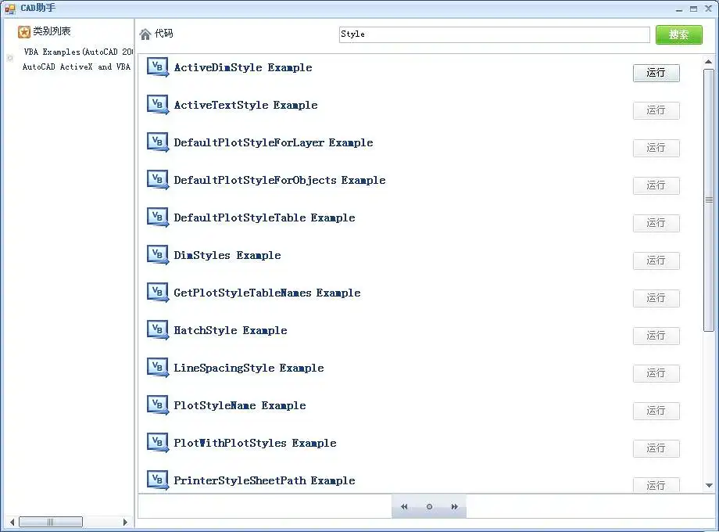Open the LineSpacingStyle Example entry

(249, 368)
